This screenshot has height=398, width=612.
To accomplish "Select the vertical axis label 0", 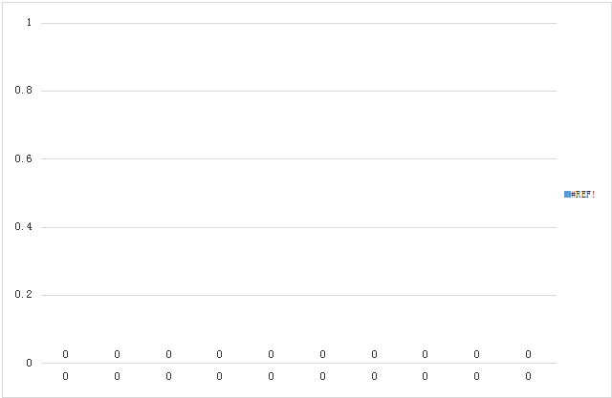I will pos(29,363).
